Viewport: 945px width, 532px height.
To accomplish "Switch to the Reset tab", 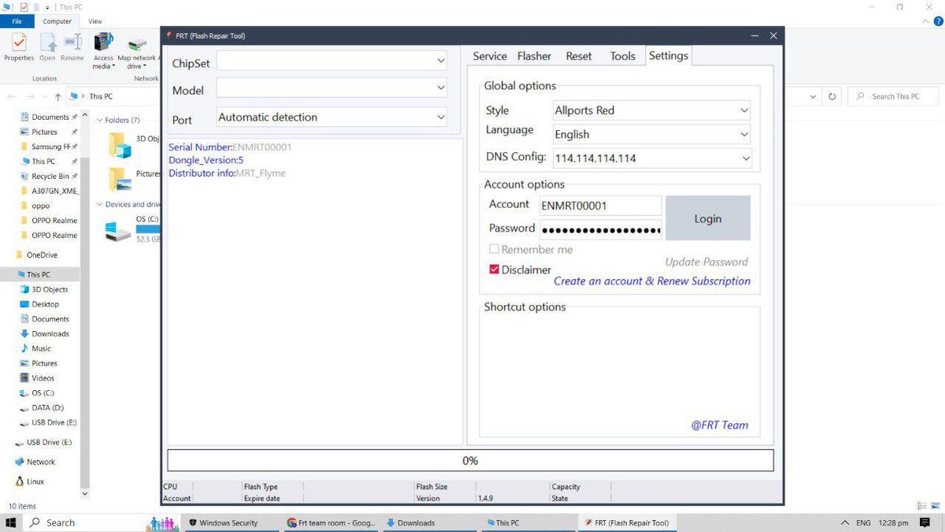I will [579, 56].
